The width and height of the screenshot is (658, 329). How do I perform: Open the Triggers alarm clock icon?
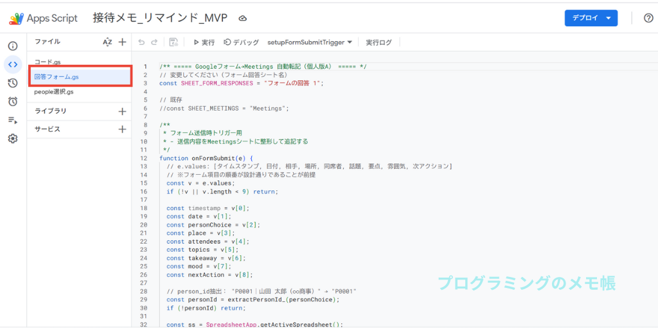12,102
